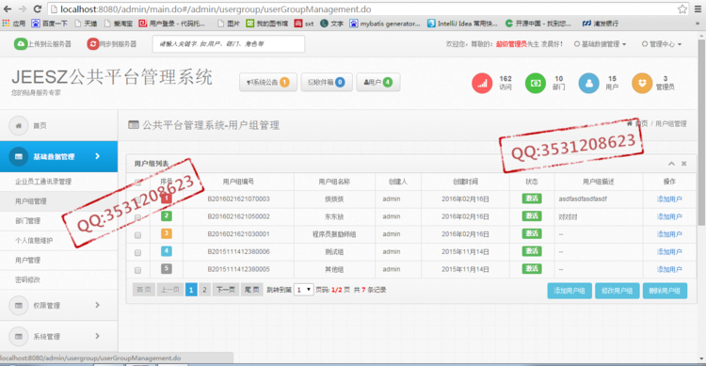Click the 修改用户组 button

coord(618,291)
